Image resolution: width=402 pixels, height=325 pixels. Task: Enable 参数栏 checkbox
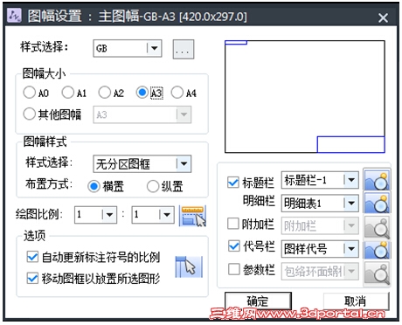tap(233, 269)
